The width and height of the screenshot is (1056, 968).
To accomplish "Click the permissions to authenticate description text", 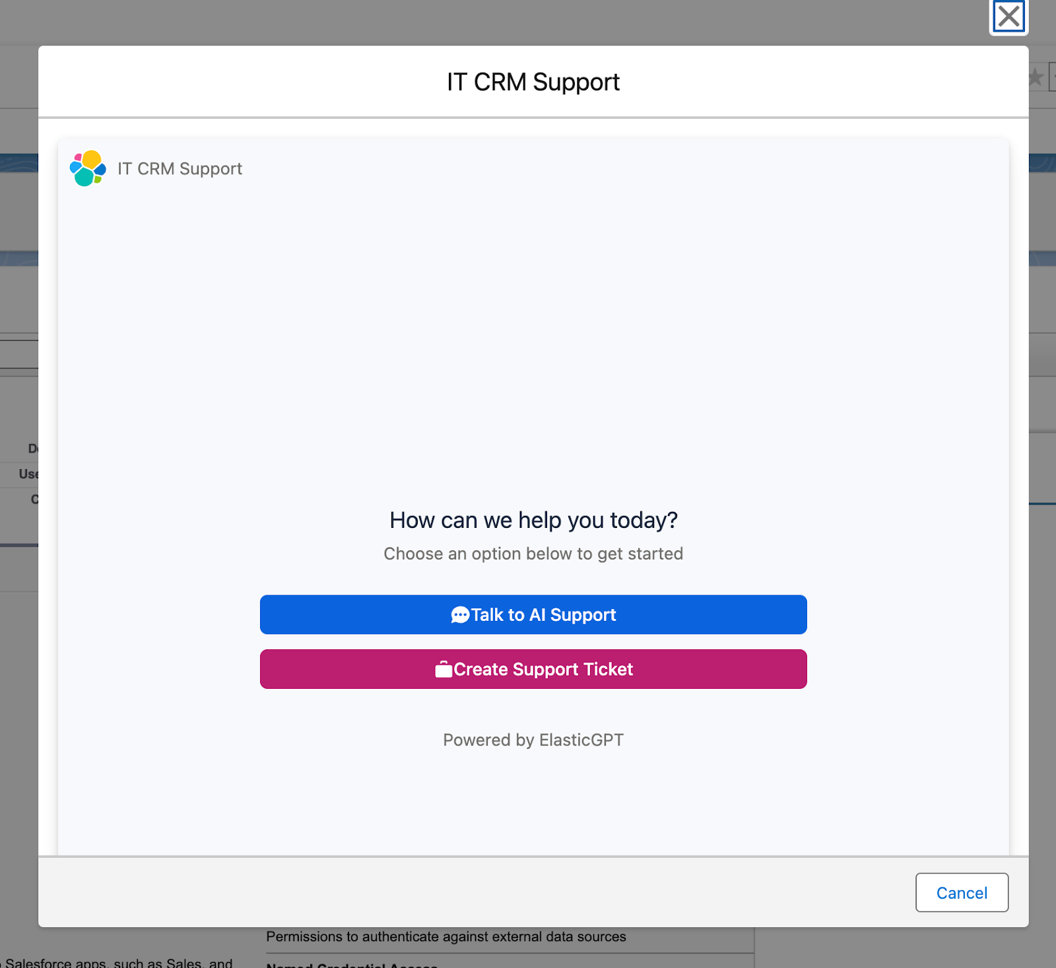I will pos(445,936).
